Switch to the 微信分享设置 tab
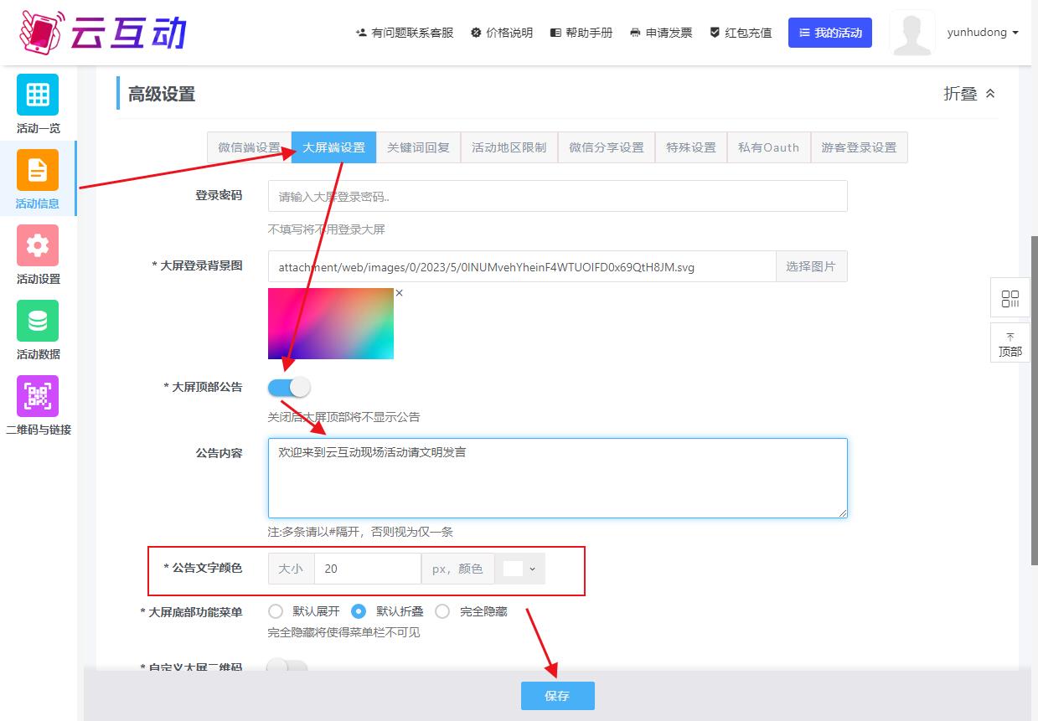Screen dimensions: 1038x721 pyautogui.click(x=607, y=147)
